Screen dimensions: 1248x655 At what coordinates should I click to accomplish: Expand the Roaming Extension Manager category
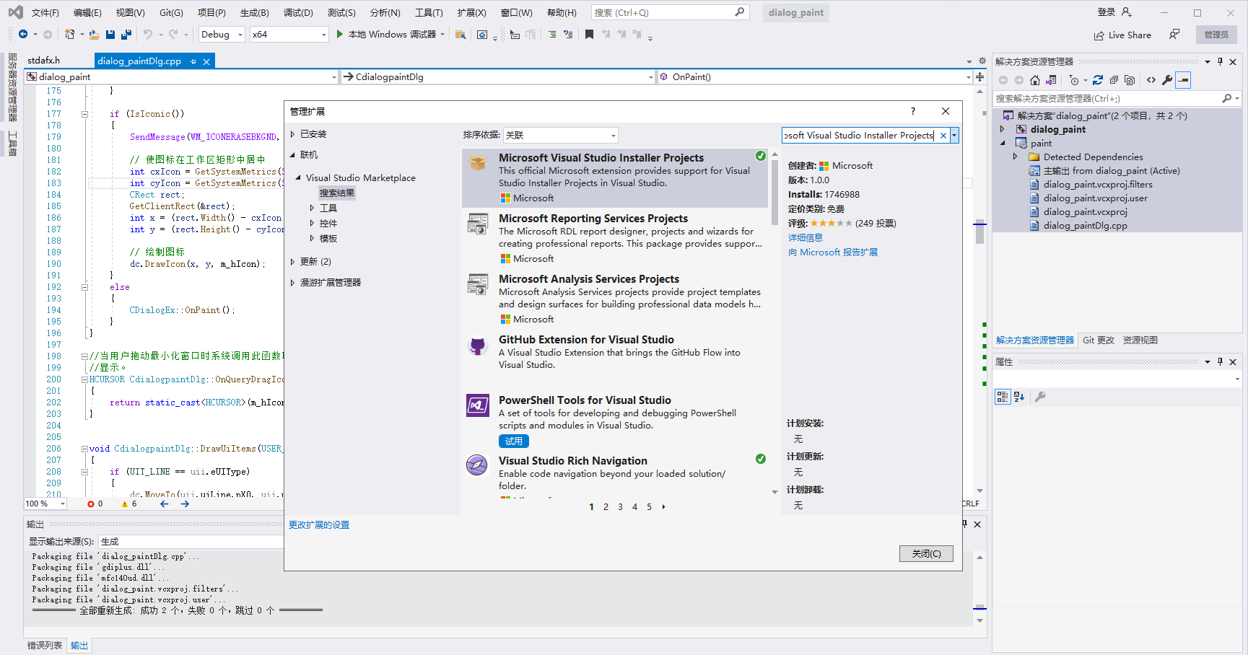click(292, 283)
